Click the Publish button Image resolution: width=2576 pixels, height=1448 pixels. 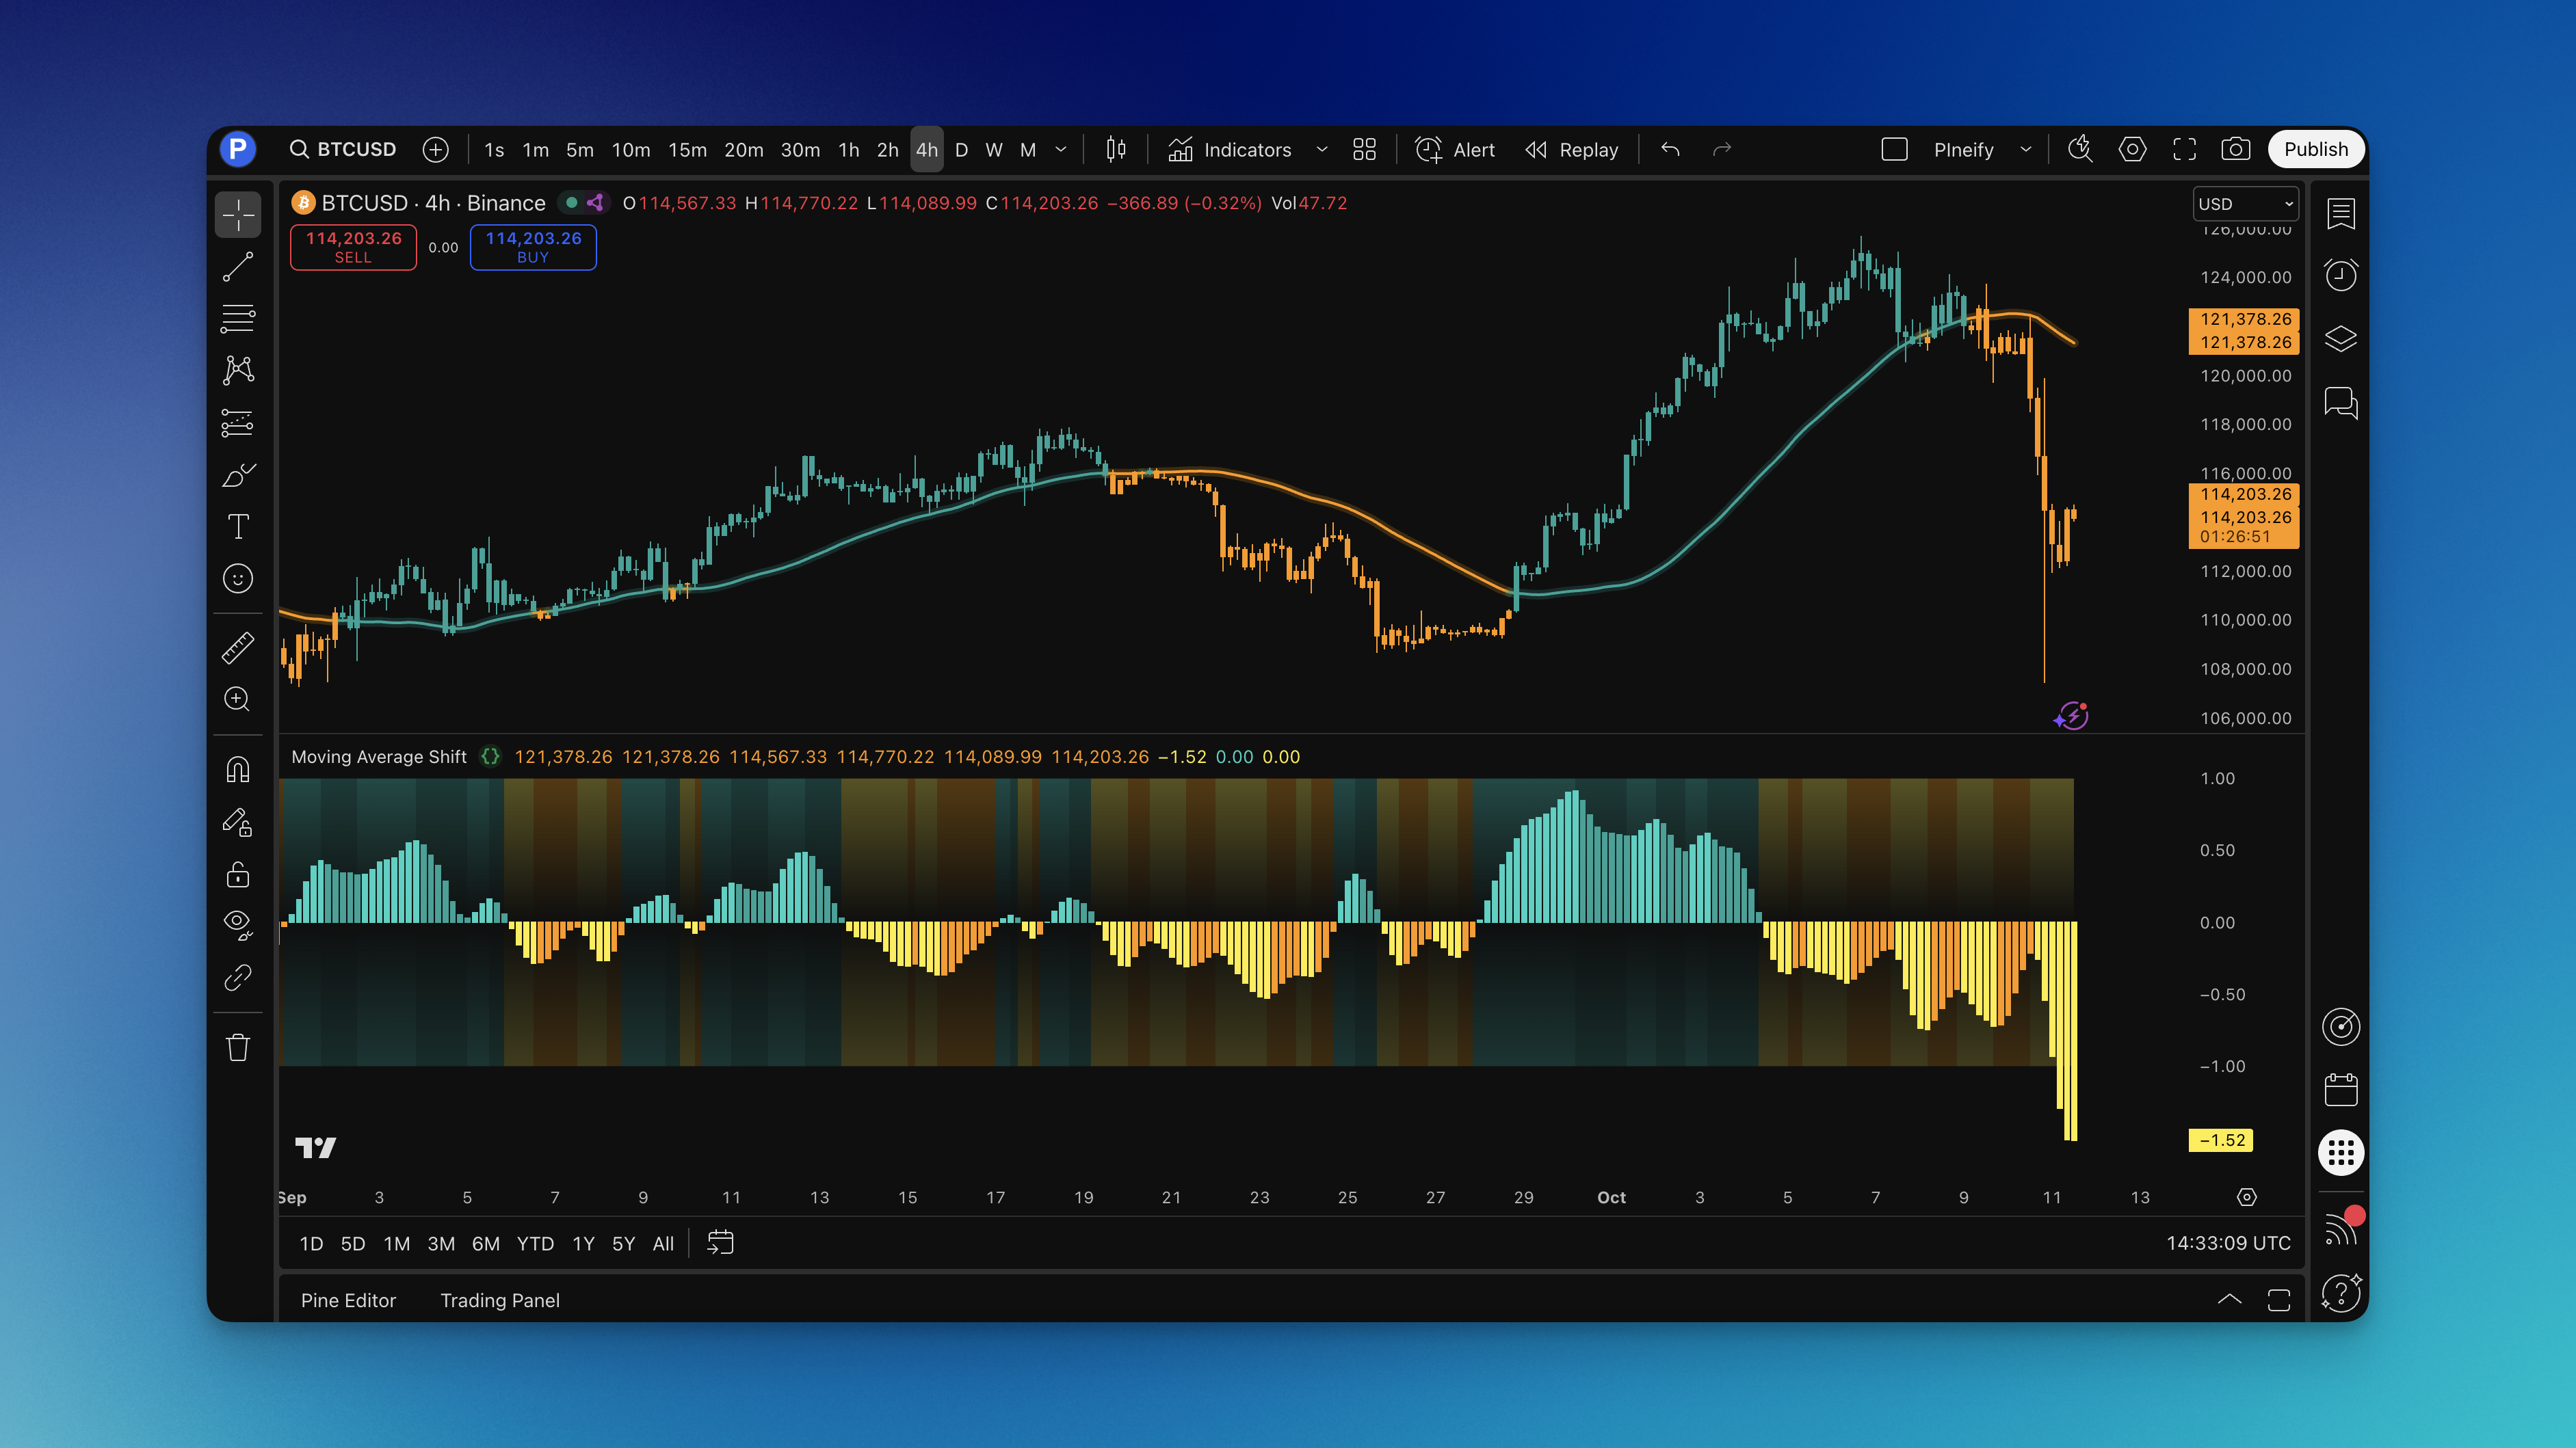pyautogui.click(x=2315, y=150)
